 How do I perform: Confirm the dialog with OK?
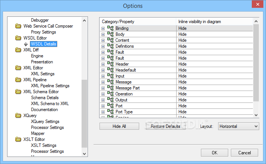pyautogui.click(x=214, y=152)
